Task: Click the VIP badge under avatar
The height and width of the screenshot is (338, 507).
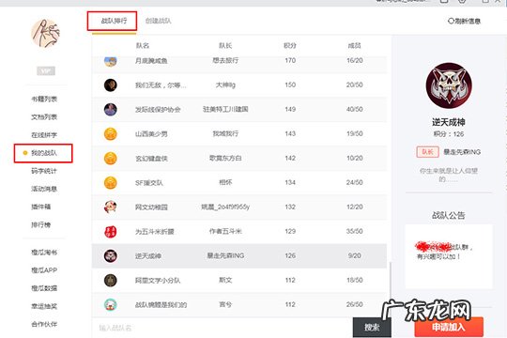Action: click(46, 70)
